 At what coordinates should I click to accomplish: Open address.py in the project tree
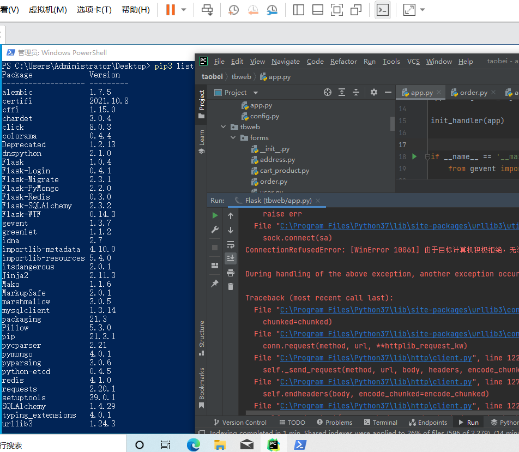pyautogui.click(x=273, y=160)
